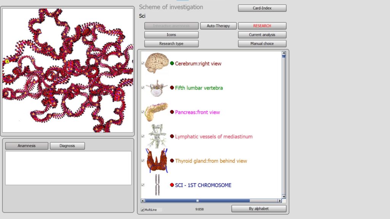This screenshot has height=219, width=390.
Task: Click the Cerebrum brain organ icon
Action: tap(156, 63)
